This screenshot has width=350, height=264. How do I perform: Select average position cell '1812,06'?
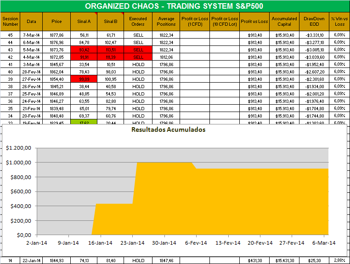coord(166,57)
